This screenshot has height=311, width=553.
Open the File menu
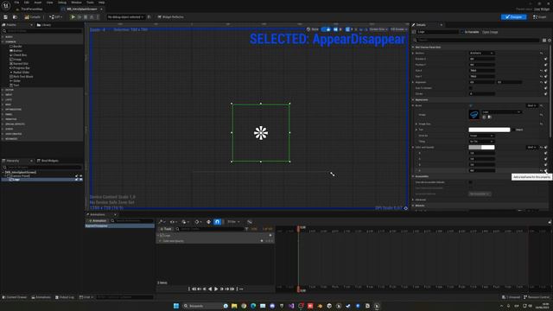point(16,3)
